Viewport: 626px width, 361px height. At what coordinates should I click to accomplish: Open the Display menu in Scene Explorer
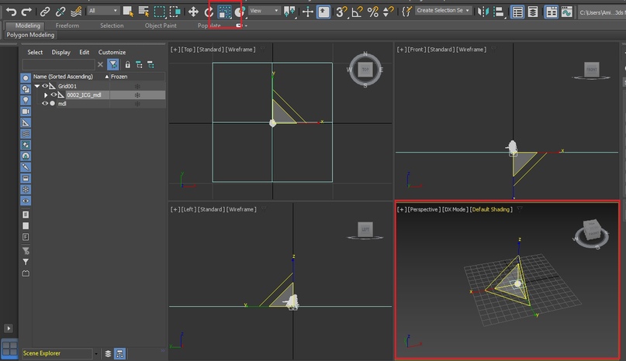[61, 52]
